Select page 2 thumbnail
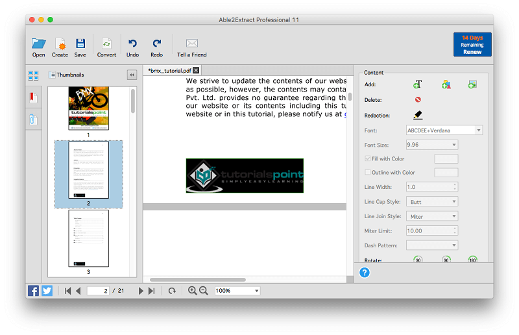Viewport: 519px width, 335px height. coord(88,170)
